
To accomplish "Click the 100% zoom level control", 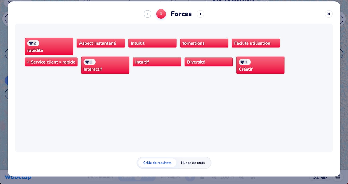I will (227, 177).
